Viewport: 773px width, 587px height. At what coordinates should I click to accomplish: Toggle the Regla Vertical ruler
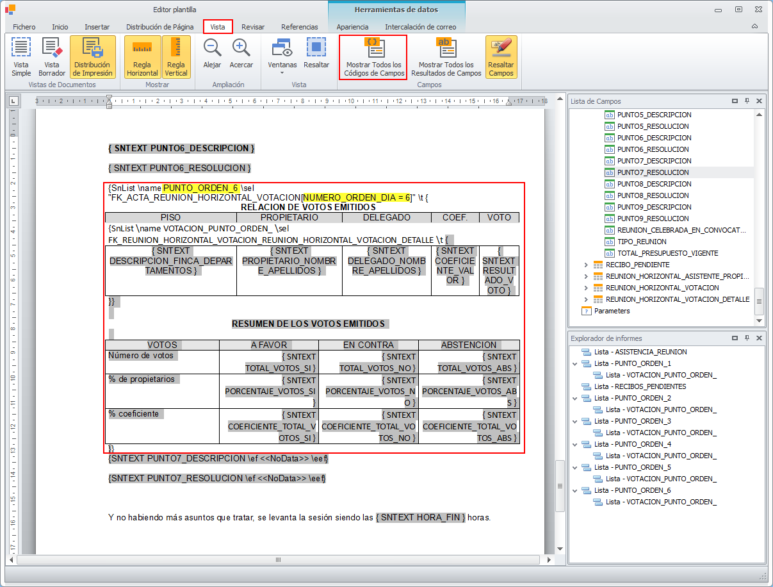[176, 57]
